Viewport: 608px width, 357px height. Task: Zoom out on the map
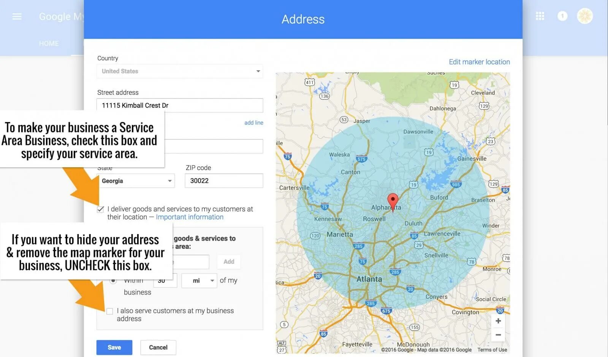pos(498,335)
